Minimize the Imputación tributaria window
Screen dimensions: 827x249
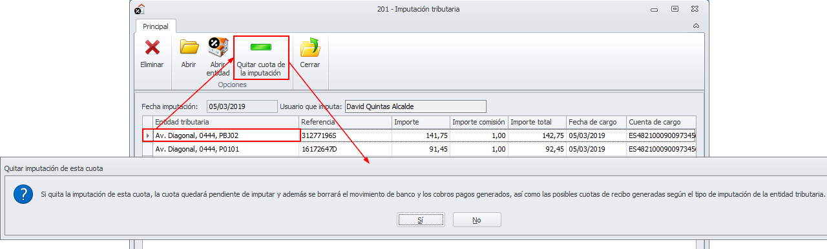pyautogui.click(x=654, y=9)
